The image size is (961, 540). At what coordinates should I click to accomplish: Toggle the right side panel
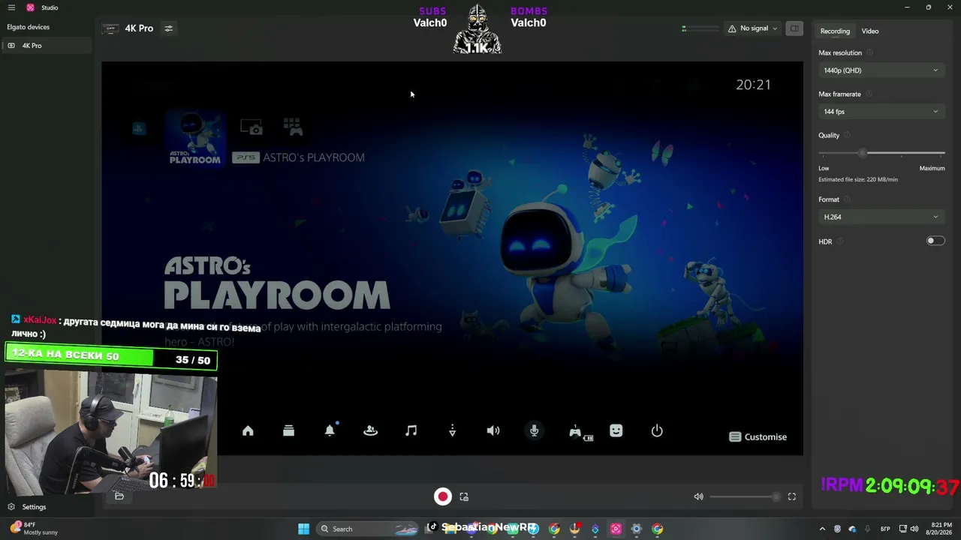[794, 28]
